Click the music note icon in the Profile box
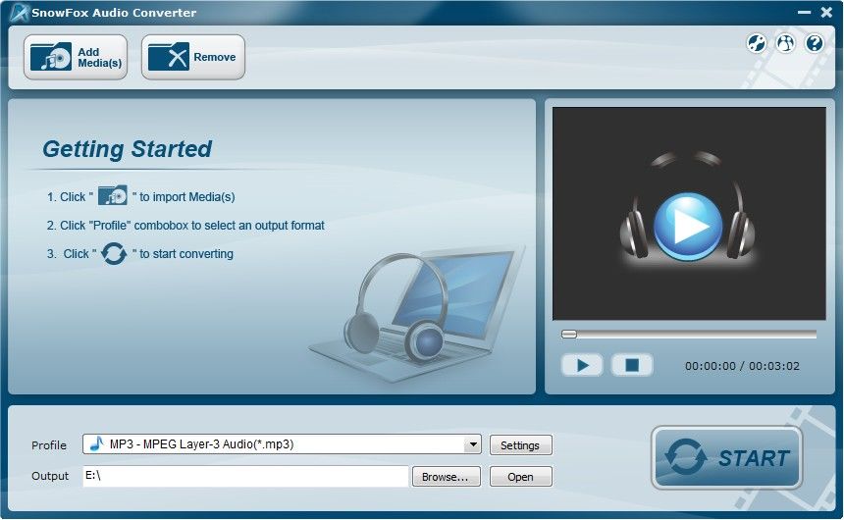 coord(97,444)
